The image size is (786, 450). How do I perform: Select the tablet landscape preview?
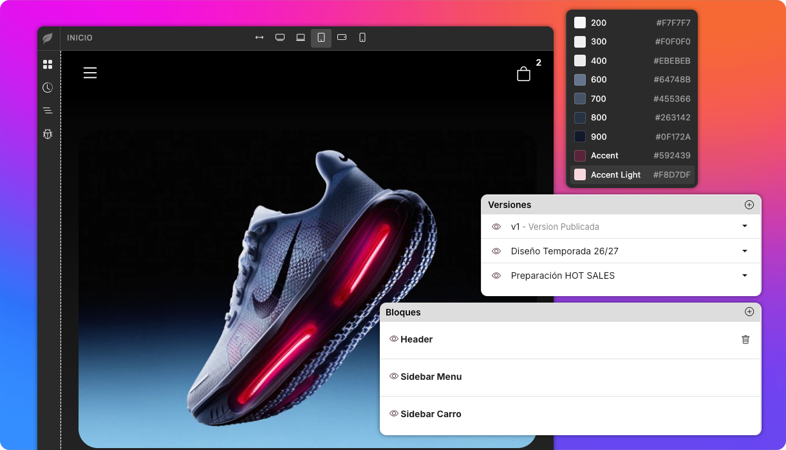[342, 37]
